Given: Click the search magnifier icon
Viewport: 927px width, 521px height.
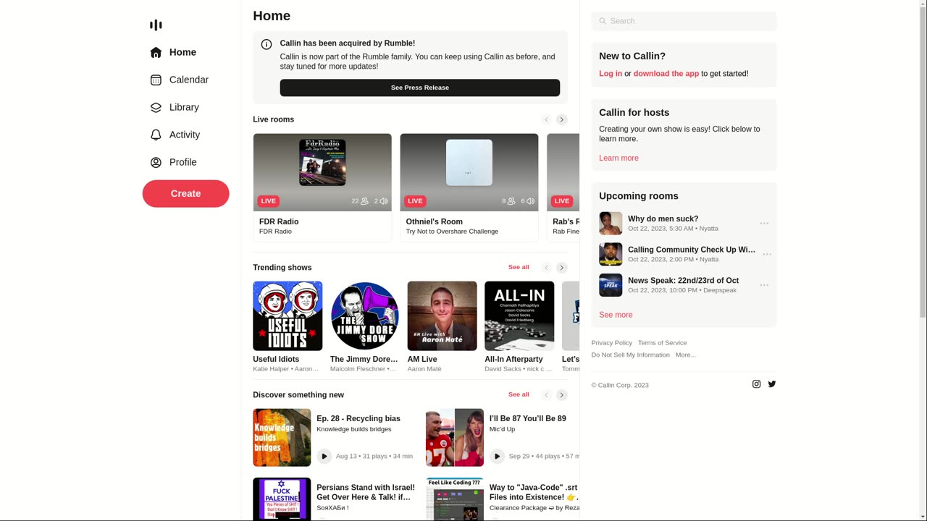Looking at the screenshot, I should tap(603, 21).
